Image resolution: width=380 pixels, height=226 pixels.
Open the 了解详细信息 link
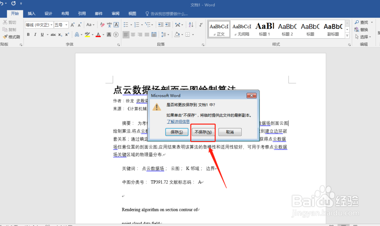178,121
